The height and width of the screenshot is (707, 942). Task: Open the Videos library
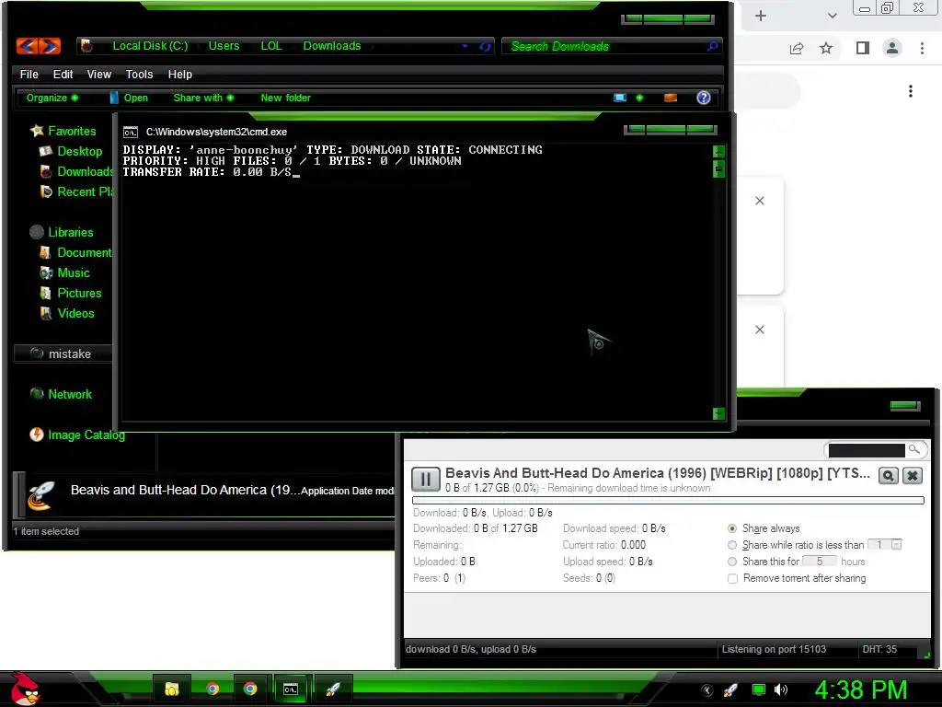coord(75,313)
